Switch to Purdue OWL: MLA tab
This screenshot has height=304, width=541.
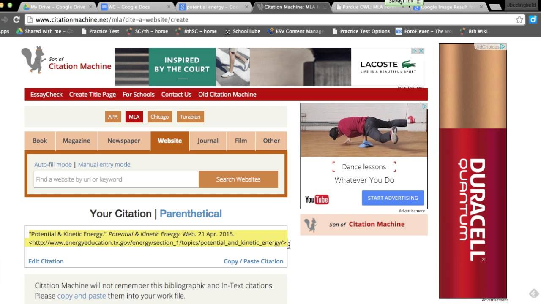pos(369,7)
